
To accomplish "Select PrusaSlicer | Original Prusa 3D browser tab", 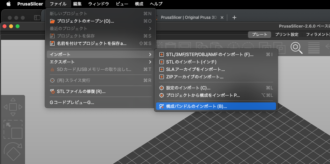I will click(x=189, y=18).
